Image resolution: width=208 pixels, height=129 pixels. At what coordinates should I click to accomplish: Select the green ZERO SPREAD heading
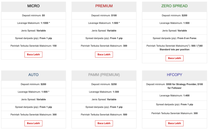tap(174, 6)
